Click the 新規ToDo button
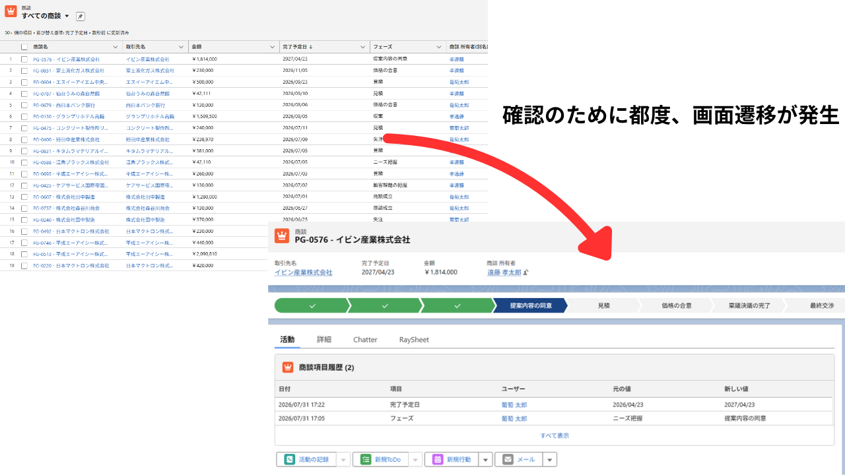 point(381,460)
